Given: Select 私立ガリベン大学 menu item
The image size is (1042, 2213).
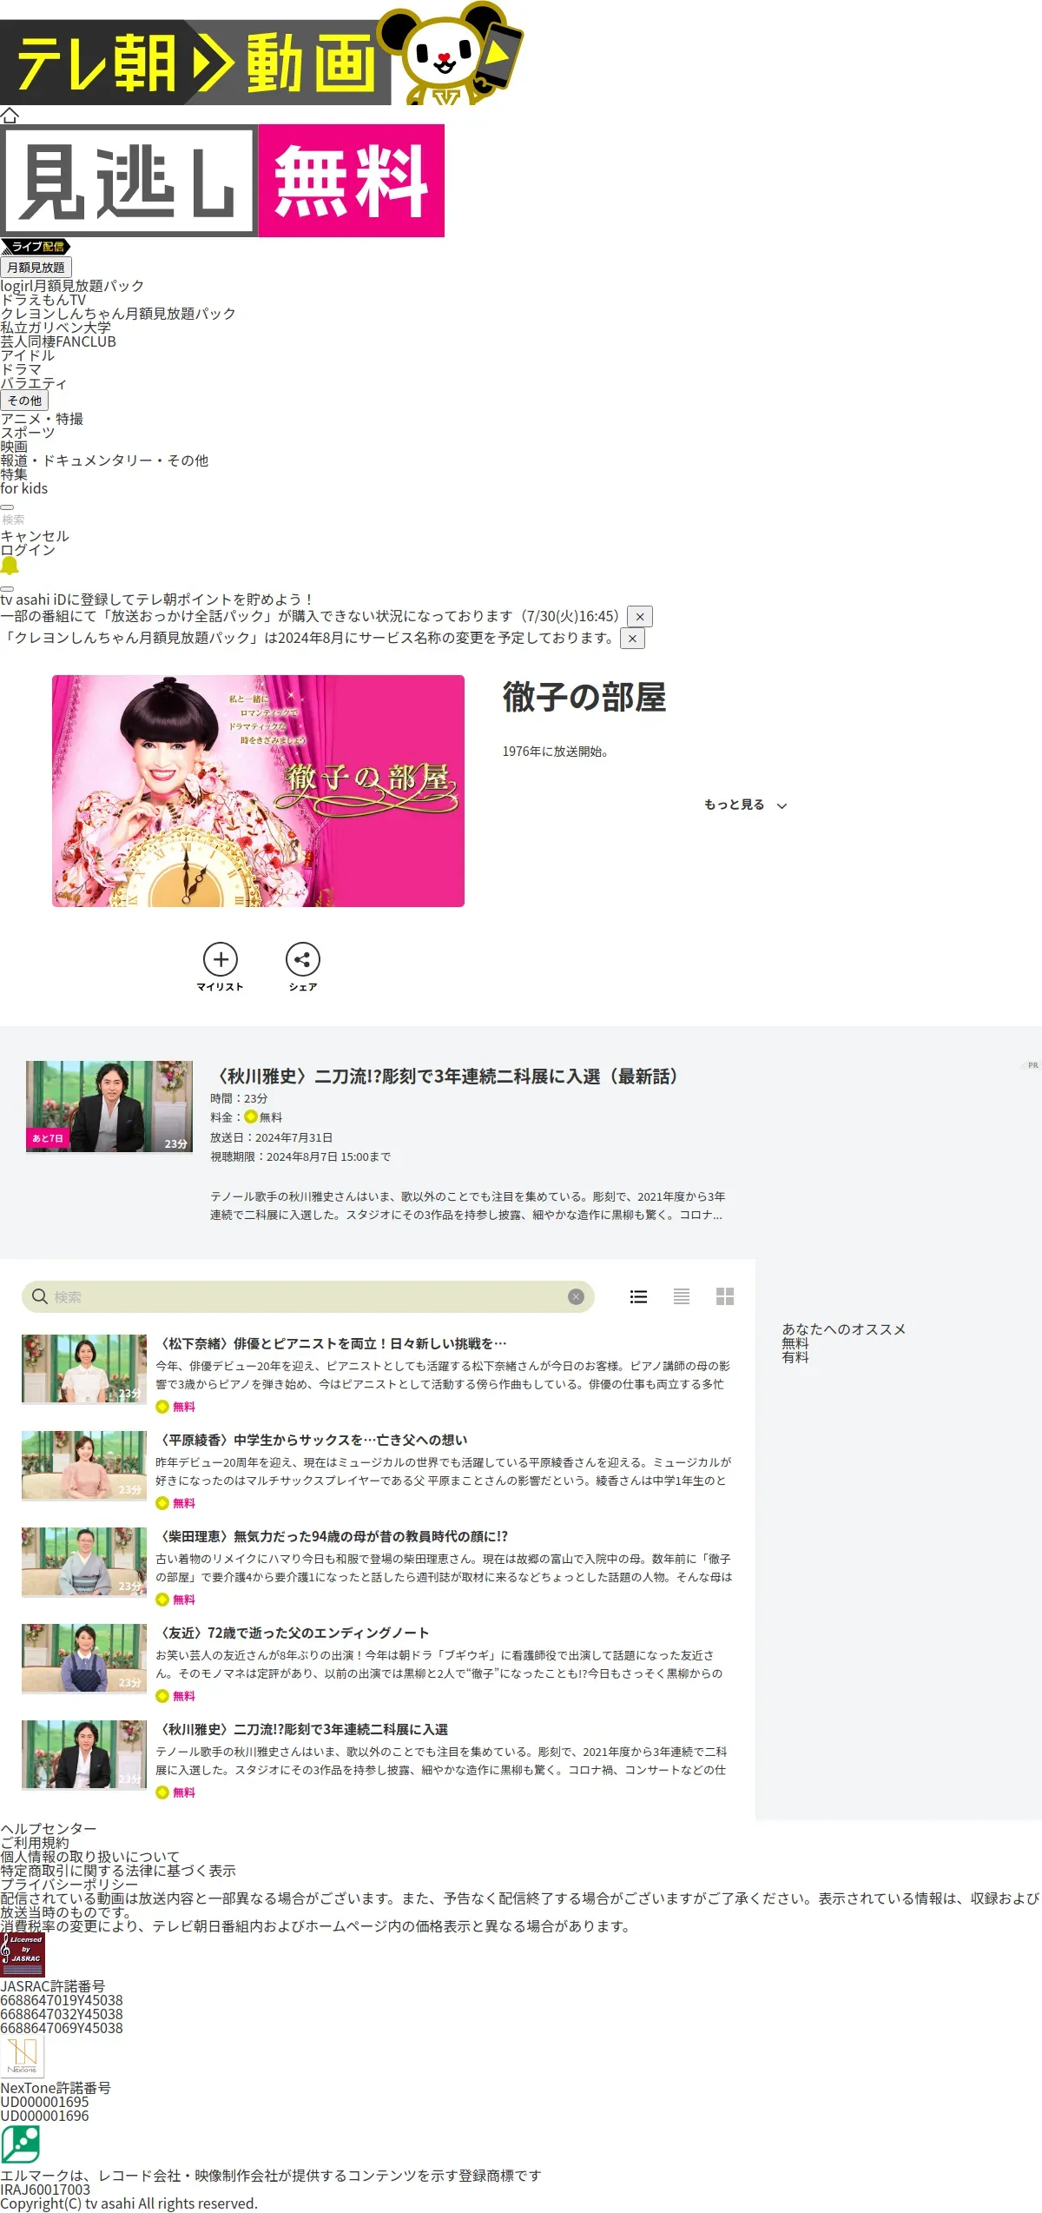Looking at the screenshot, I should pyautogui.click(x=56, y=327).
